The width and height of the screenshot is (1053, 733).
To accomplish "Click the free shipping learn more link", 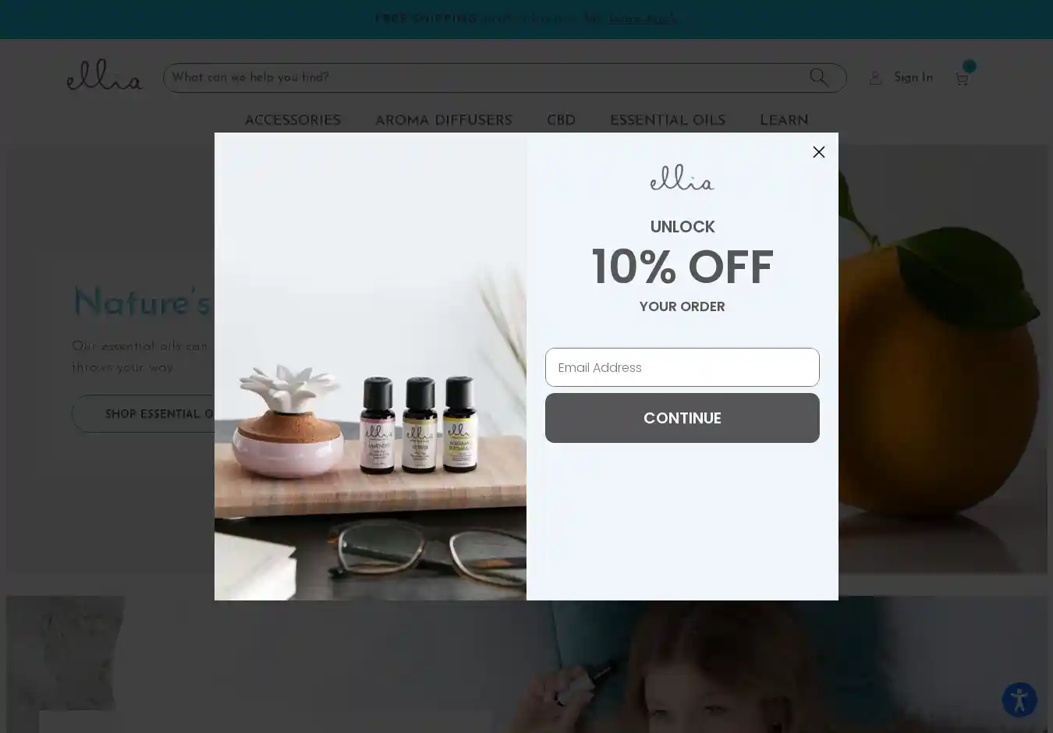I will [643, 19].
